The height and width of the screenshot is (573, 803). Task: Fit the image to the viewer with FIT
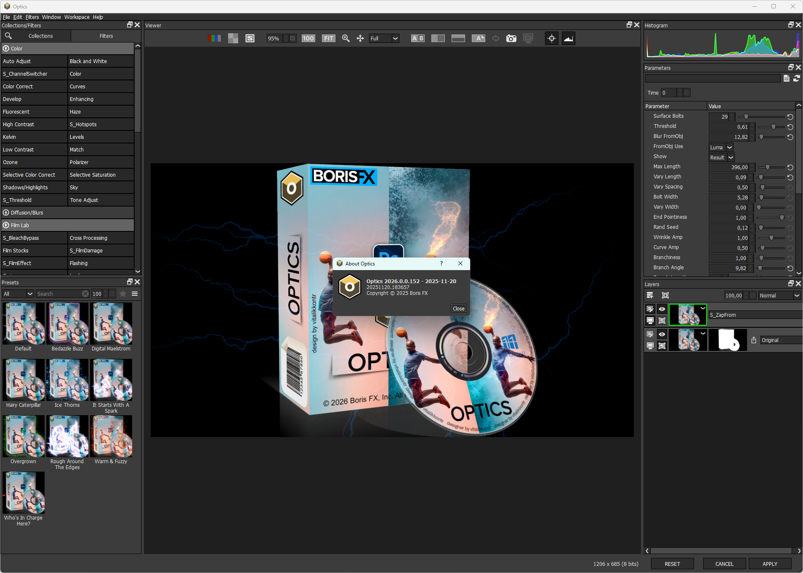(329, 38)
